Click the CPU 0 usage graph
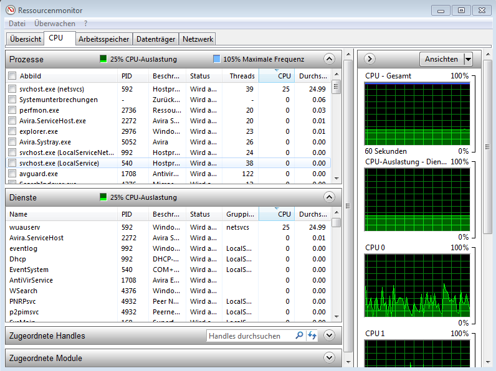This screenshot has width=496, height=371. tap(417, 285)
